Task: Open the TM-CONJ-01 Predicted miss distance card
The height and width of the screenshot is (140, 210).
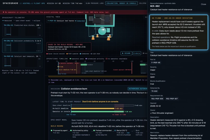Action: tap(22, 30)
